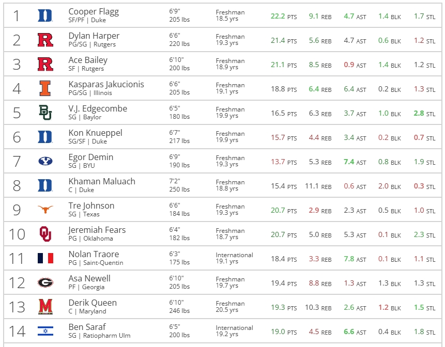
Task: Click the number 13 draft rank
Action: 17,307
